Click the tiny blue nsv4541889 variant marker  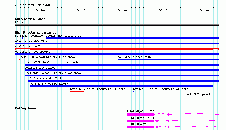tap(134, 91)
